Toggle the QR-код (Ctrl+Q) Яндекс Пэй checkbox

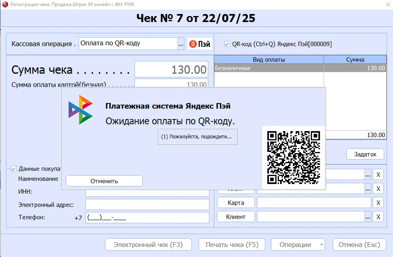click(x=227, y=44)
